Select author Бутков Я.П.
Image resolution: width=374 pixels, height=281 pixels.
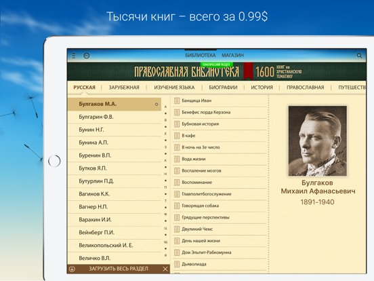115,168
